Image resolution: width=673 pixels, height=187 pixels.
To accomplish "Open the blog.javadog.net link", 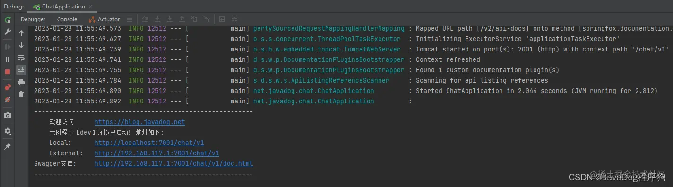I will point(139,122).
